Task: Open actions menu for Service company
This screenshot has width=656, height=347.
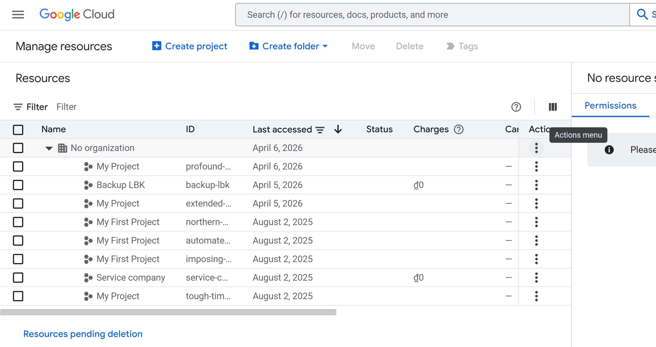Action: [x=536, y=278]
